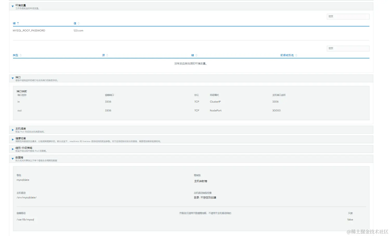This screenshot has height=236, width=390.
Task: Collapse the 环境变量 section triangle
Action: [x=12, y=6]
